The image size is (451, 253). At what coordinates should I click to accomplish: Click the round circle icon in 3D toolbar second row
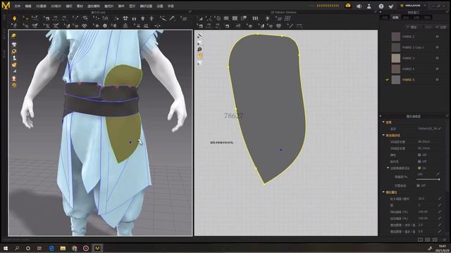coord(105,26)
